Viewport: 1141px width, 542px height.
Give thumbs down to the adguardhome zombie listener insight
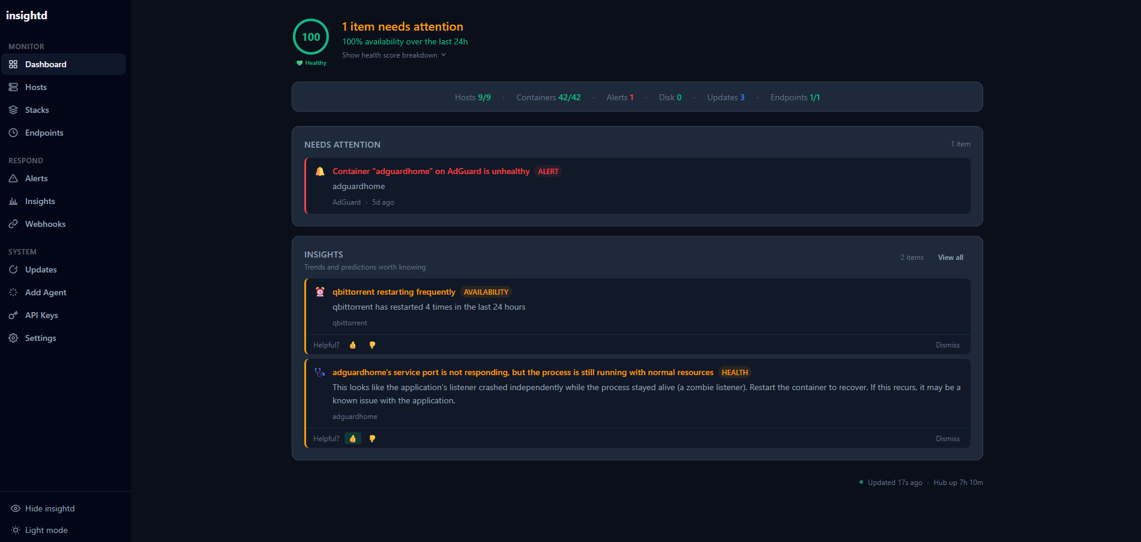[372, 439]
